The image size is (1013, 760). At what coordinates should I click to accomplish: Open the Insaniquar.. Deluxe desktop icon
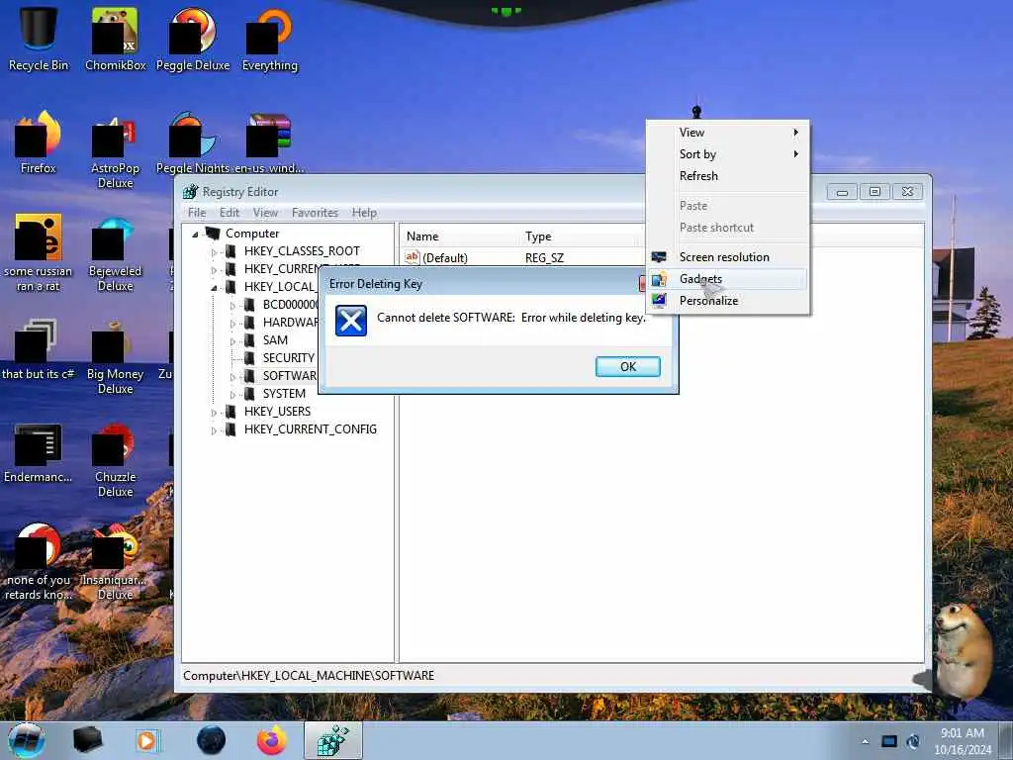(115, 561)
